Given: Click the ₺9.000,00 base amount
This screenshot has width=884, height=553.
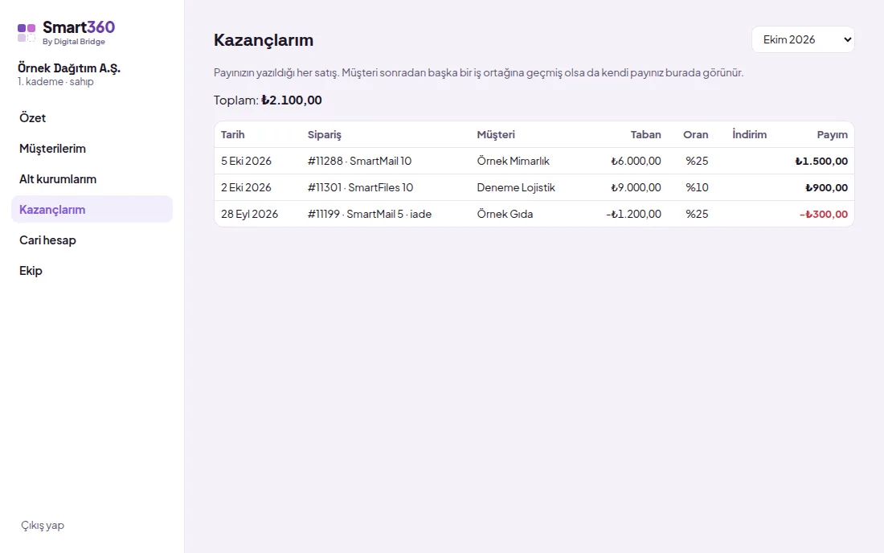Looking at the screenshot, I should pyautogui.click(x=636, y=187).
